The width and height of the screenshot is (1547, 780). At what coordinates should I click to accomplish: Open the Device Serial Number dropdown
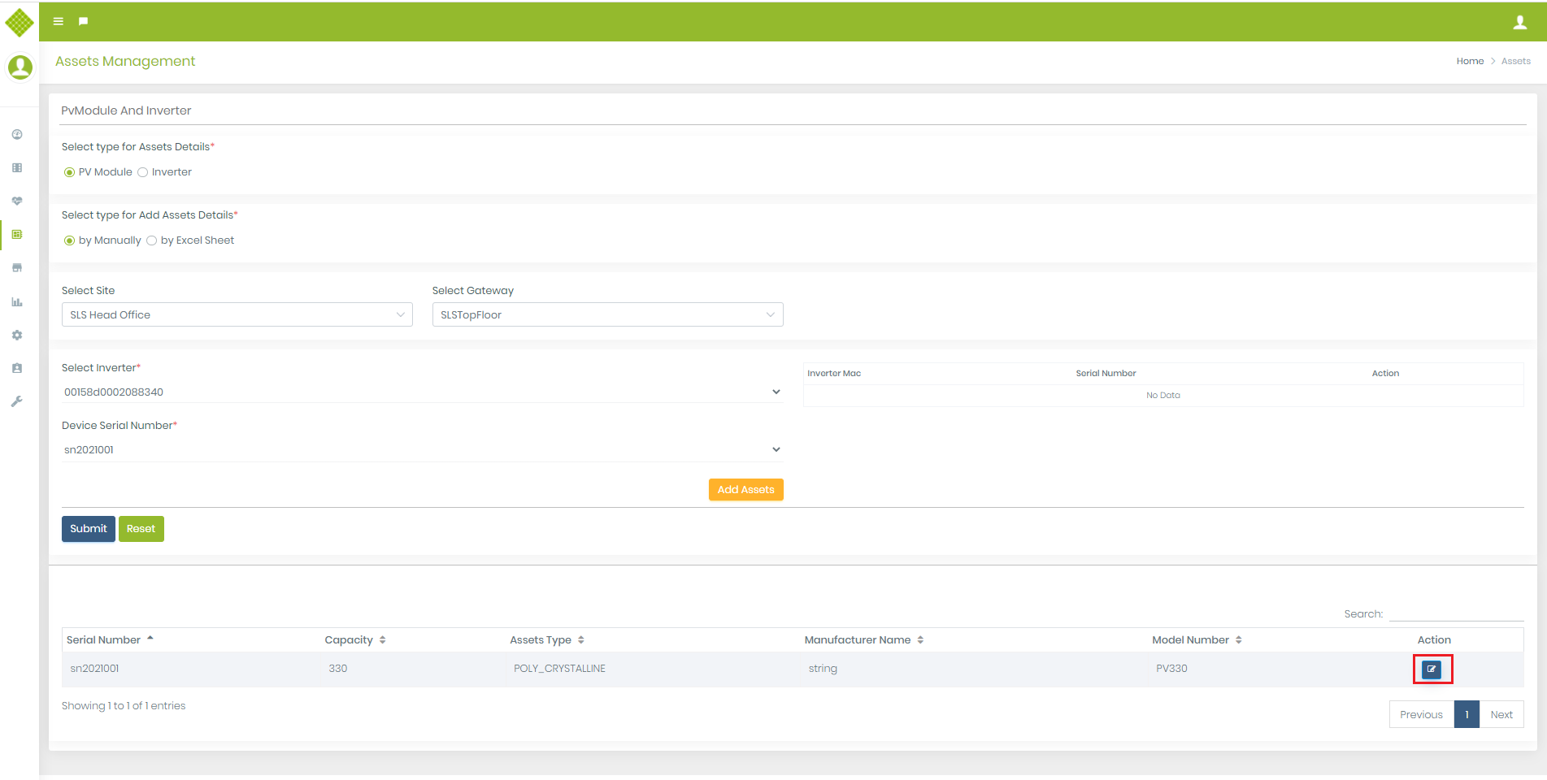422,449
